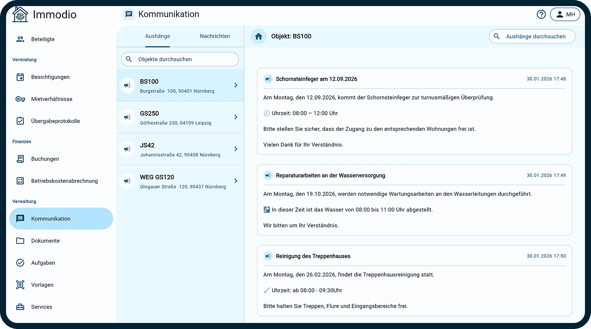This screenshot has height=329, width=591.
Task: Click the Betriebskostenabrechnung calculator icon
Action: pyautogui.click(x=20, y=181)
